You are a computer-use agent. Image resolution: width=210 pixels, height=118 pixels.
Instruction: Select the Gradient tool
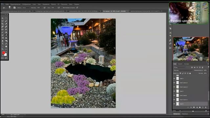[x=3, y=38]
